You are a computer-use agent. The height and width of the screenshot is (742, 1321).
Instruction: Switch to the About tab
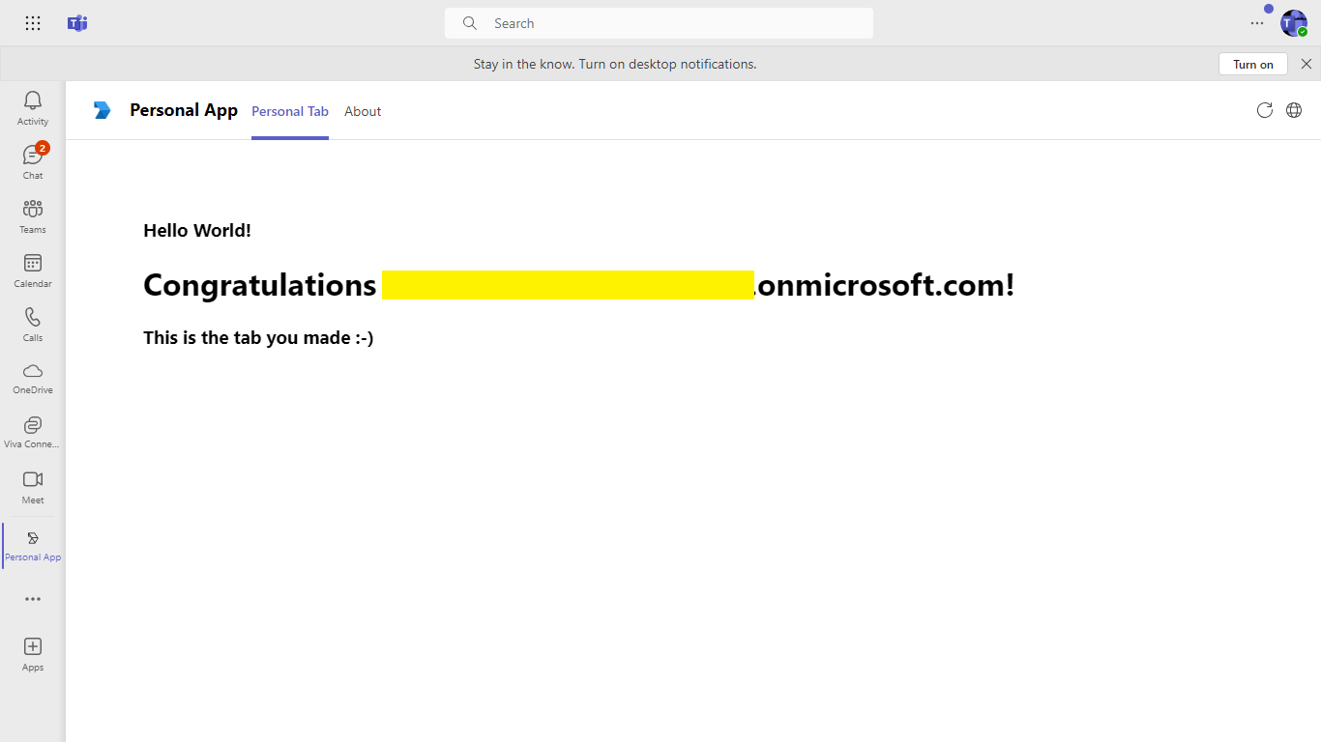(x=363, y=111)
